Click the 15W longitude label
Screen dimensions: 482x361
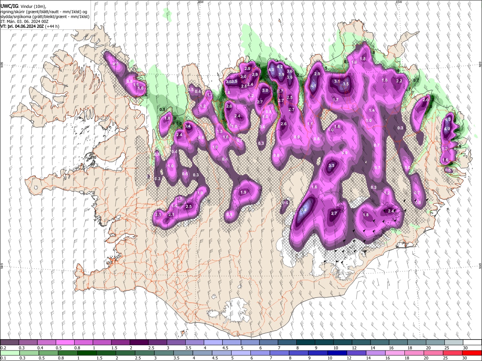[x=398, y=2]
